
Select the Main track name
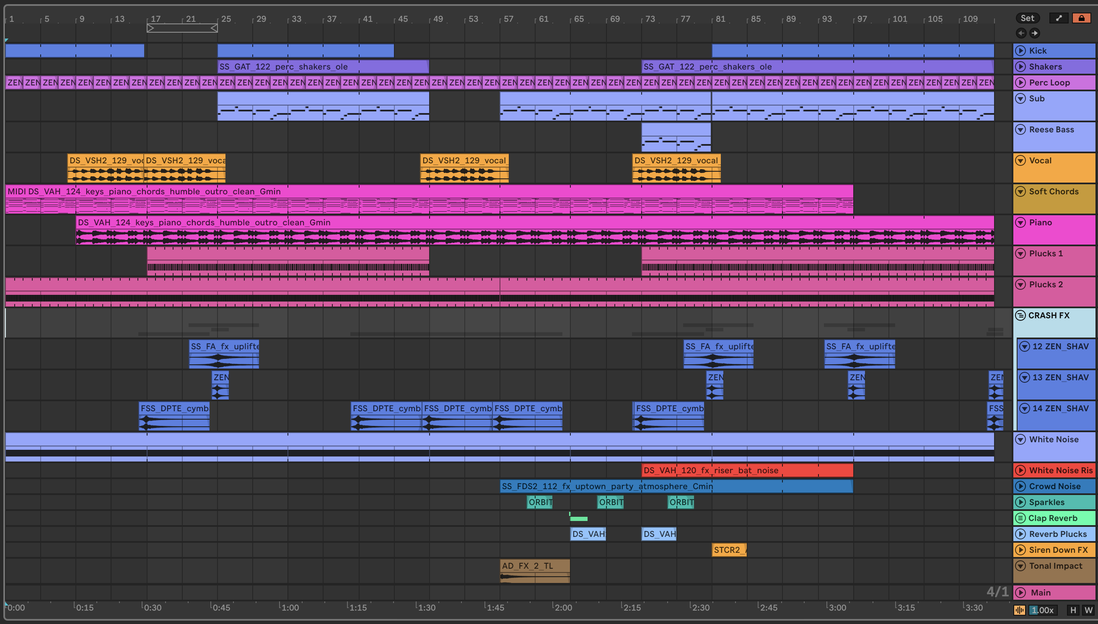coord(1041,593)
